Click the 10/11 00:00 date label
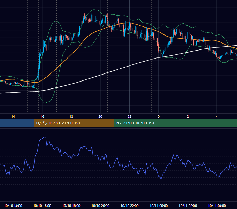This screenshot has width=237, height=209. click(x=159, y=206)
